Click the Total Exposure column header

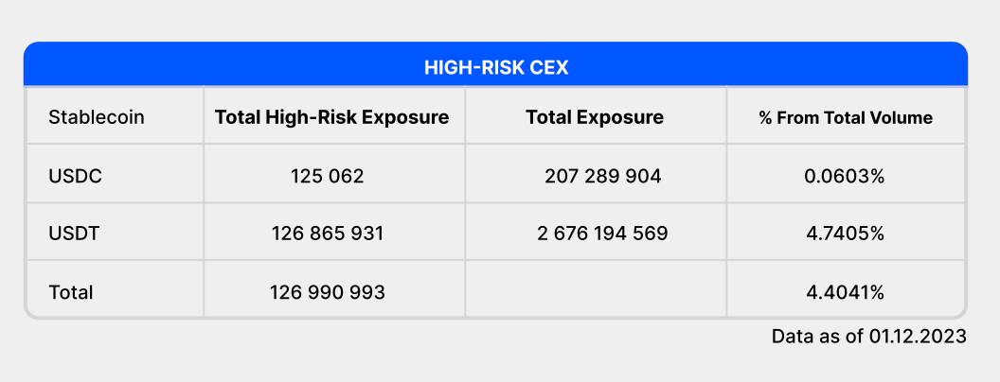[595, 118]
